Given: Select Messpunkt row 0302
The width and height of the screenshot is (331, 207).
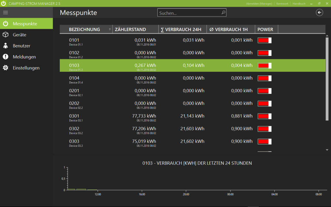Looking at the screenshot, I should [x=193, y=129].
